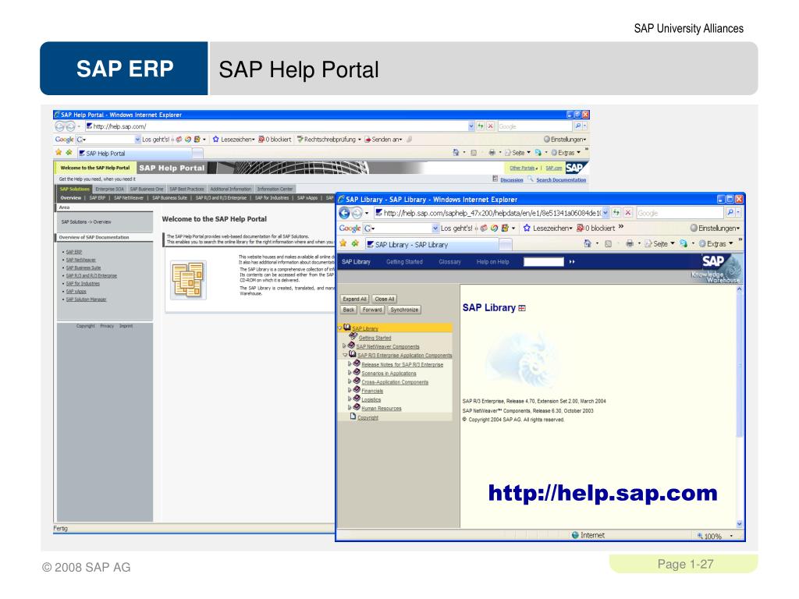Click the Google search box in SAP Library window
799x599 pixels.
680,213
